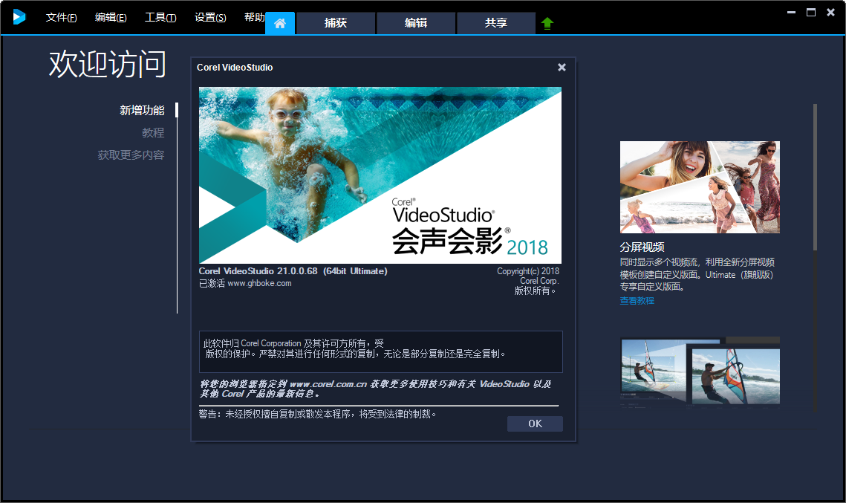Viewport: 846px width, 503px height.
Task: Click the VideoStudio logo icon in title bar
Action: pos(19,17)
